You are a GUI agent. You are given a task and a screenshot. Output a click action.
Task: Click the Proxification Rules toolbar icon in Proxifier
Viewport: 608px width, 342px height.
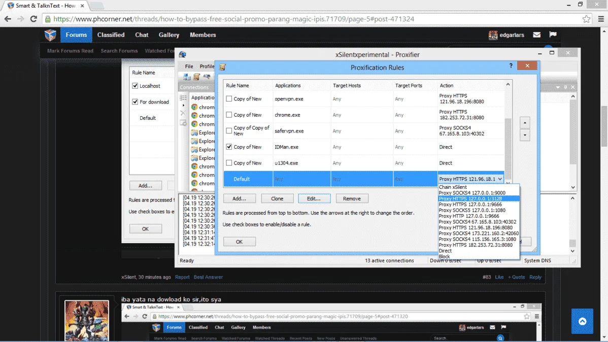(196, 77)
